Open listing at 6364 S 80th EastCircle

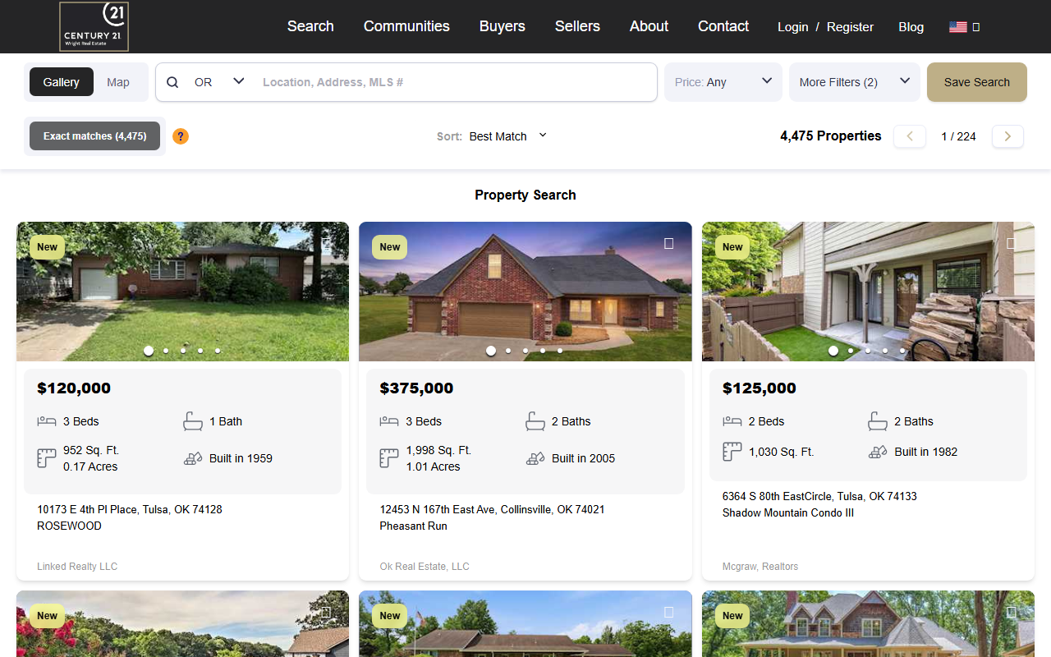819,496
